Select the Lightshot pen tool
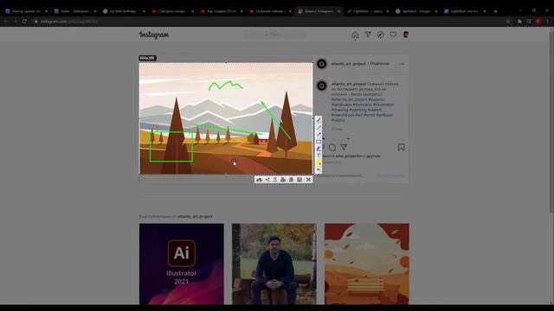554x311 pixels. 319,121
